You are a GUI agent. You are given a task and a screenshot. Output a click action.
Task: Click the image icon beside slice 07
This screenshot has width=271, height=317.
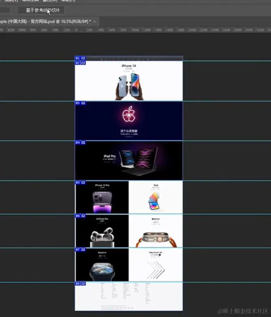point(83,250)
